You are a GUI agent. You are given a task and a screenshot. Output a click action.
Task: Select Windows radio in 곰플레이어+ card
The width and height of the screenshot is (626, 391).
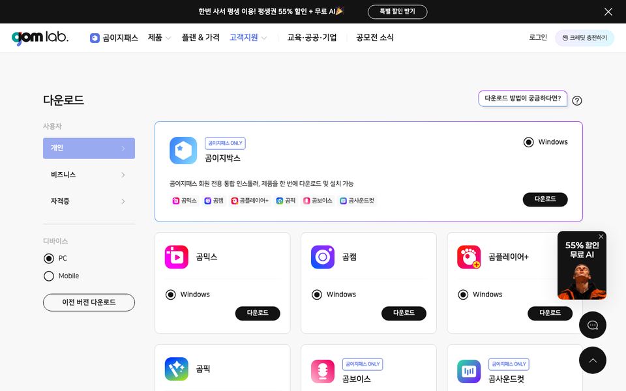(463, 295)
